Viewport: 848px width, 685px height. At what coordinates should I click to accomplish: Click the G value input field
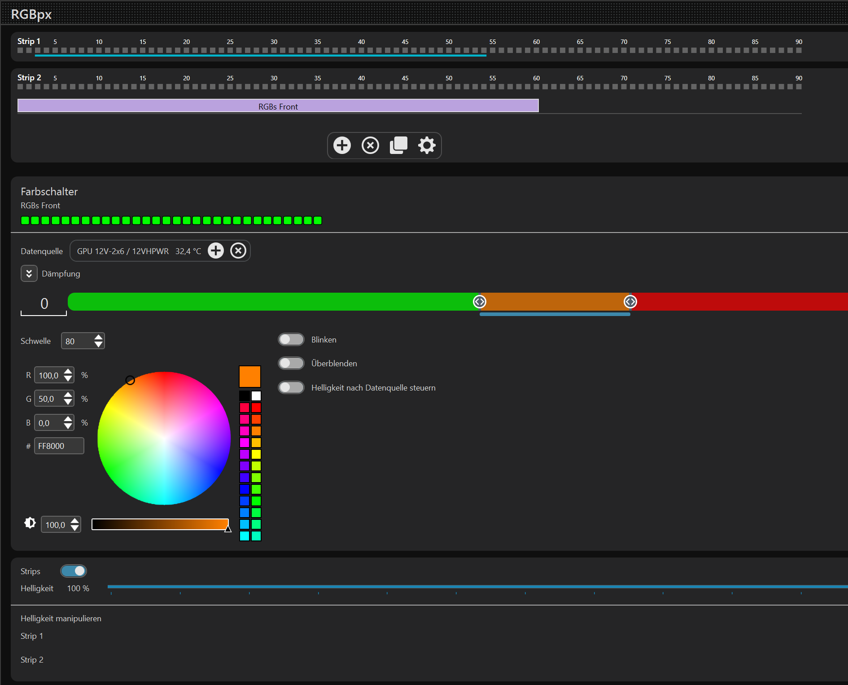49,399
